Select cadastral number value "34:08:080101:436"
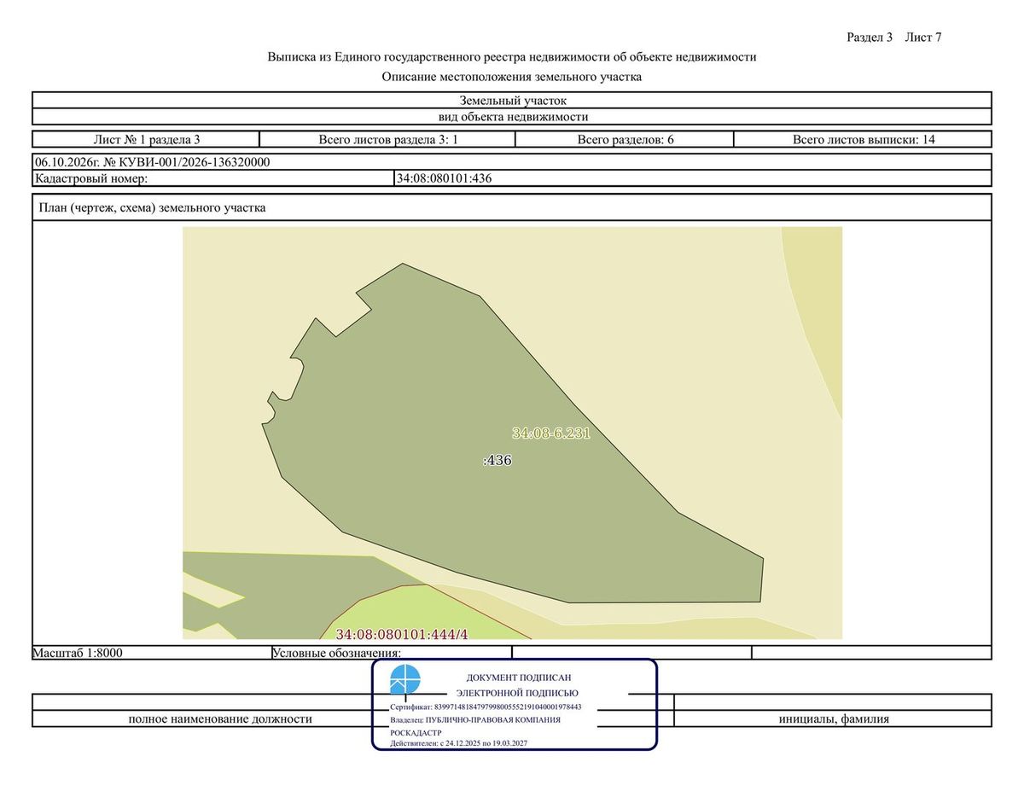The height and width of the screenshot is (791, 1024). tap(445, 178)
